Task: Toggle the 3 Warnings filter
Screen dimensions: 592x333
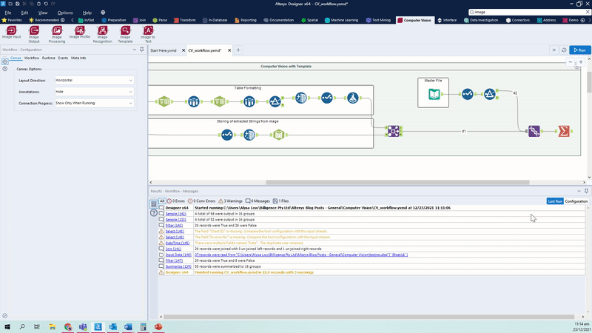Action: point(230,201)
